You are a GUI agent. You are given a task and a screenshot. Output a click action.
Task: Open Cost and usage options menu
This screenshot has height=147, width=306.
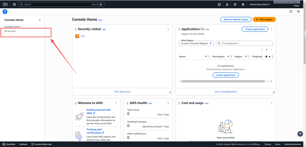pyautogui.click(x=272, y=103)
